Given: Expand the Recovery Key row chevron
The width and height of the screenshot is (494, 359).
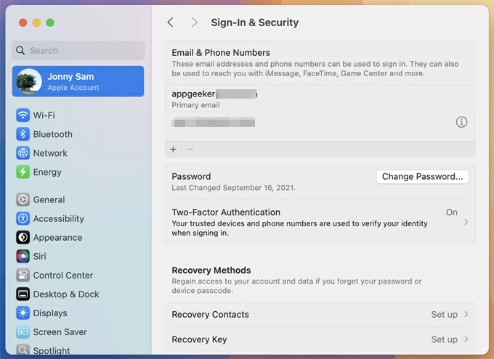Looking at the screenshot, I should [x=466, y=339].
